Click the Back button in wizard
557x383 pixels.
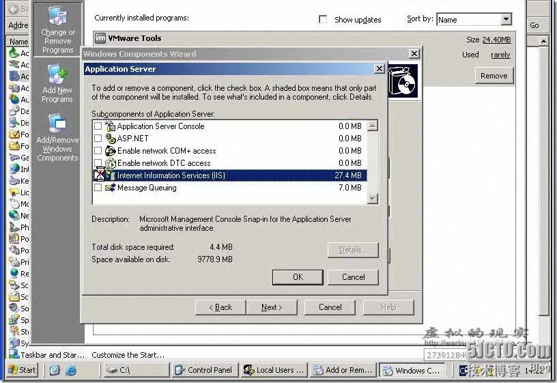pyautogui.click(x=220, y=307)
